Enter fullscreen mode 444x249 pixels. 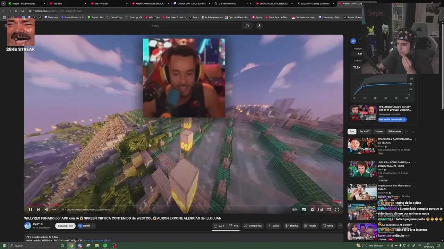tap(337, 210)
